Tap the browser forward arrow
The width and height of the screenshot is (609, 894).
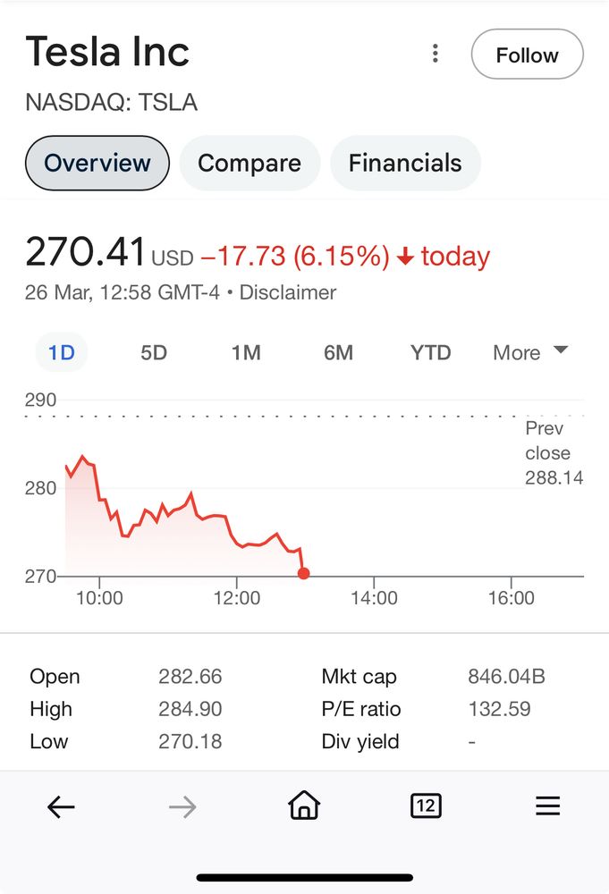click(182, 806)
